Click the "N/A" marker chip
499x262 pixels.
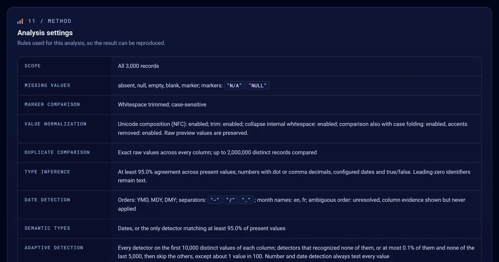pos(234,86)
